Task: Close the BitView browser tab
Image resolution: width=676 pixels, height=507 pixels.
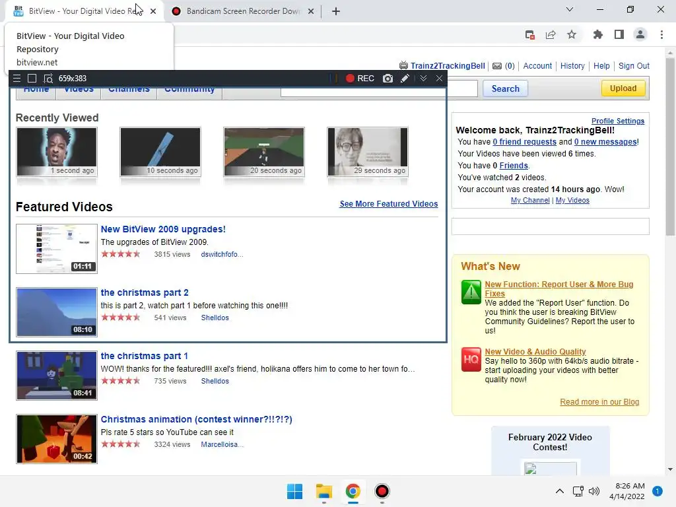Action: tap(153, 11)
